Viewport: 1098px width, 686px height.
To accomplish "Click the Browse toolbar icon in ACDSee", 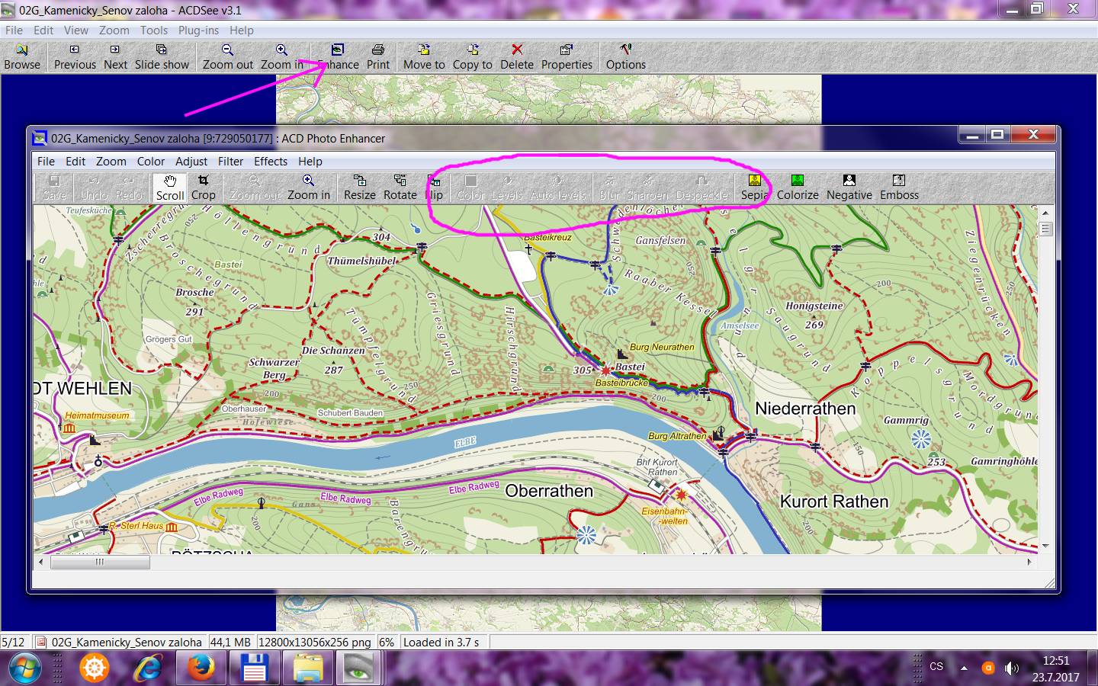I will click(x=22, y=57).
